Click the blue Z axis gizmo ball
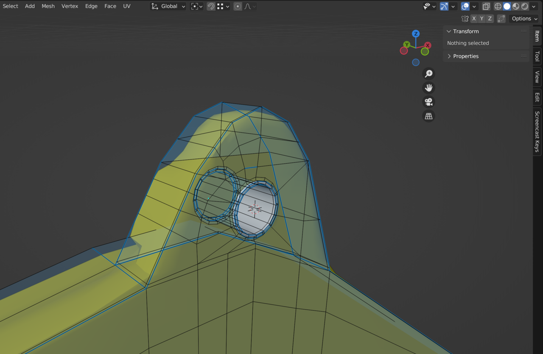The height and width of the screenshot is (354, 543). [x=416, y=34]
